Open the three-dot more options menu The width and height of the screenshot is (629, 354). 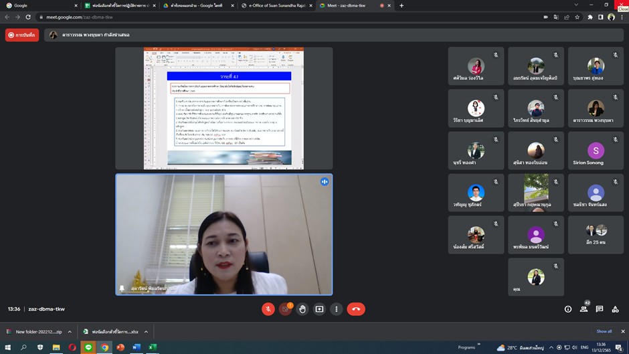tap(336, 309)
